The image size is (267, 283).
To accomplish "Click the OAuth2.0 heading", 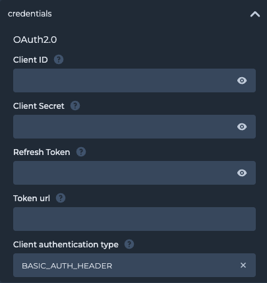I will (35, 40).
